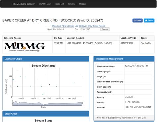Click the STAFF GAUGE method value
Image resolution: width=157 pixels, height=122 pixels.
tap(132, 102)
